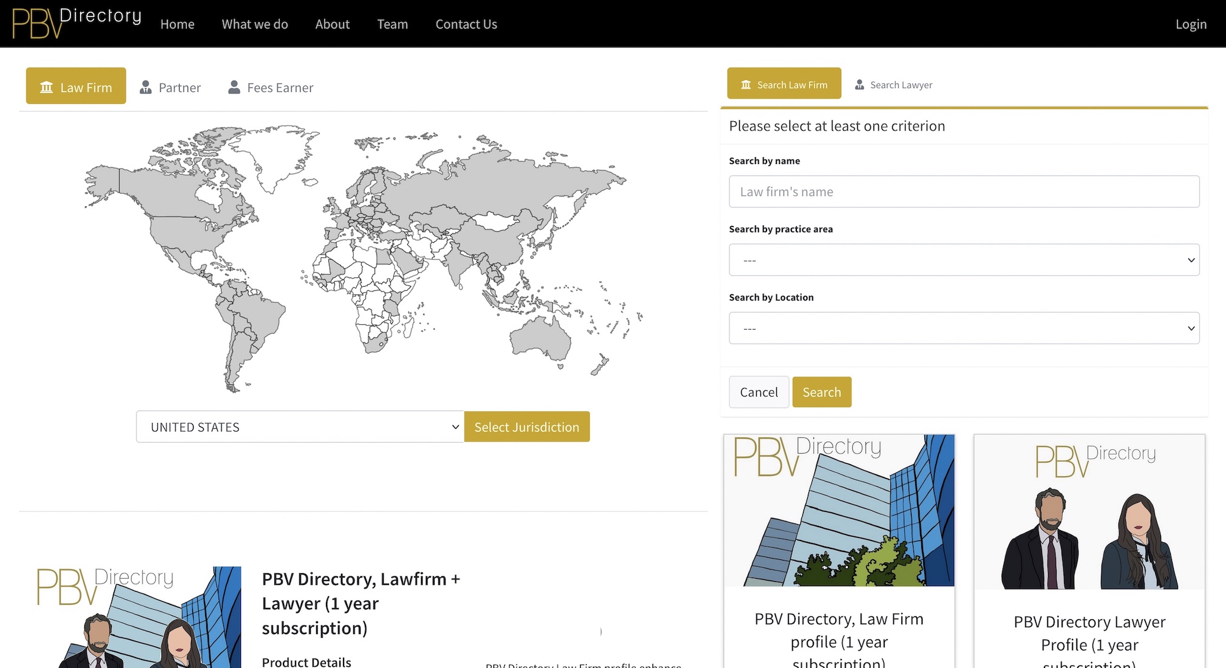Viewport: 1226px width, 668px height.
Task: Click the 'Search by name' label
Action: (x=764, y=161)
